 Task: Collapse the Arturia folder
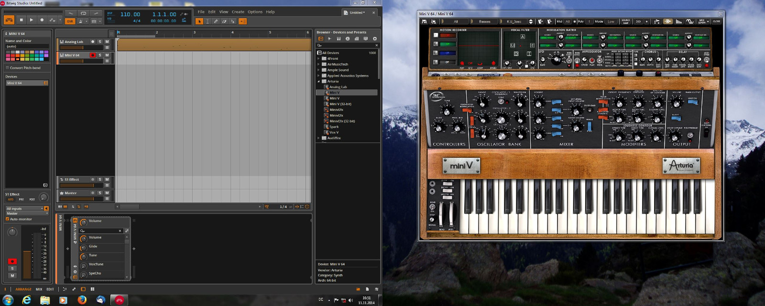319,81
